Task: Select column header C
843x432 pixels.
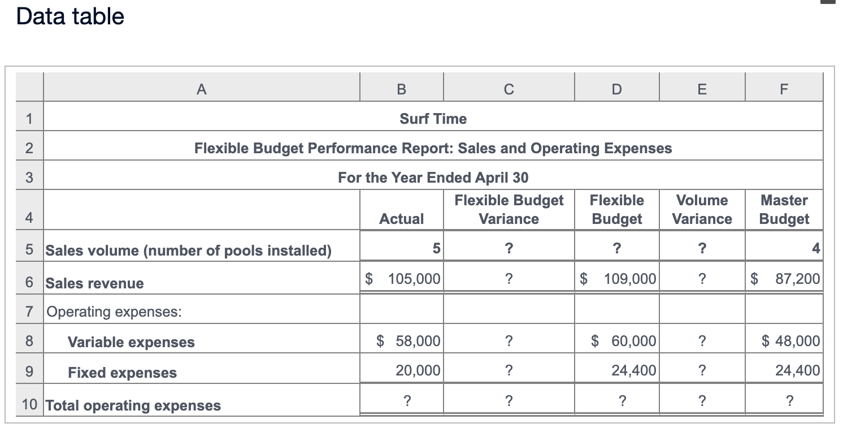Action: coord(508,88)
